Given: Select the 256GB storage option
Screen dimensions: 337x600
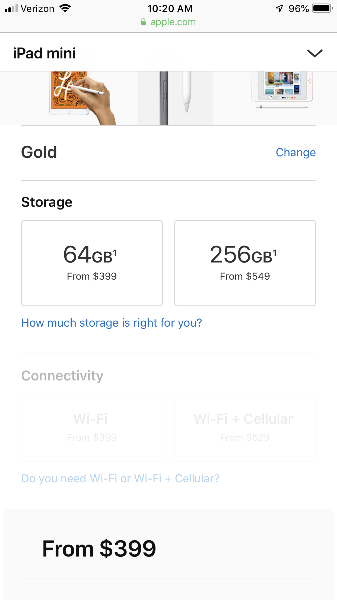Looking at the screenshot, I should click(x=245, y=263).
